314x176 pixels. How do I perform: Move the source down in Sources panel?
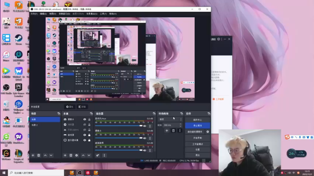click(89, 155)
